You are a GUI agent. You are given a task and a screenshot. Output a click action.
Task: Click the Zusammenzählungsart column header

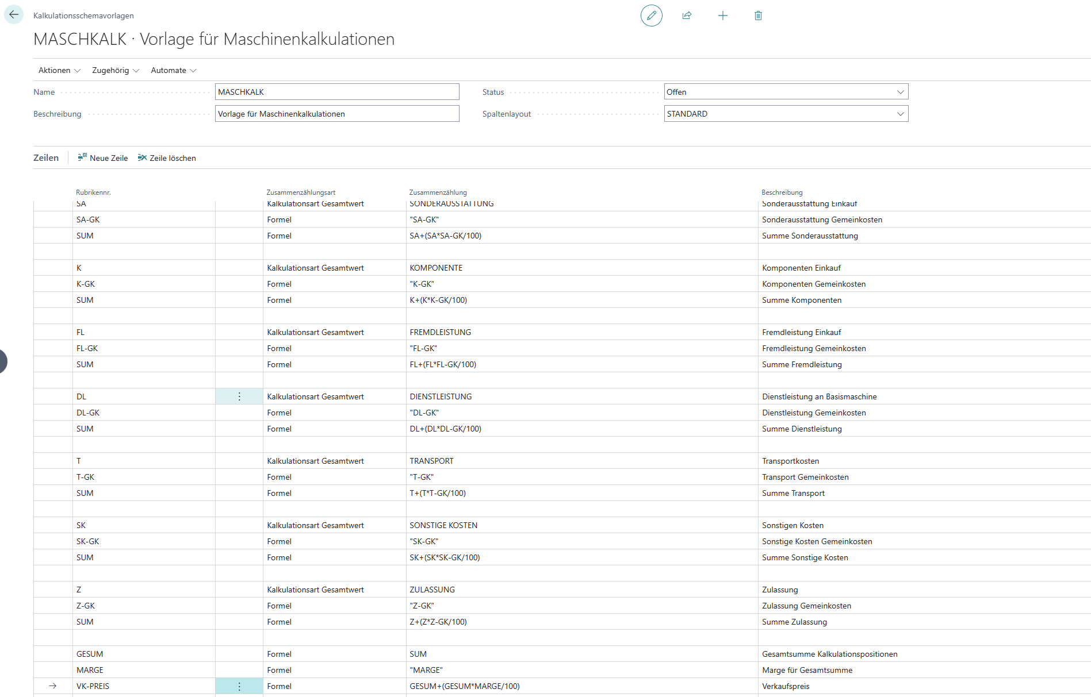pyautogui.click(x=301, y=192)
